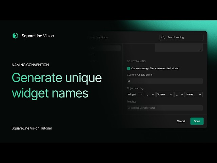Viewport: 217px width, 163px height.
Task: Click the Preview field showing ui_Widget_Screen_Name
Action: [165, 108]
